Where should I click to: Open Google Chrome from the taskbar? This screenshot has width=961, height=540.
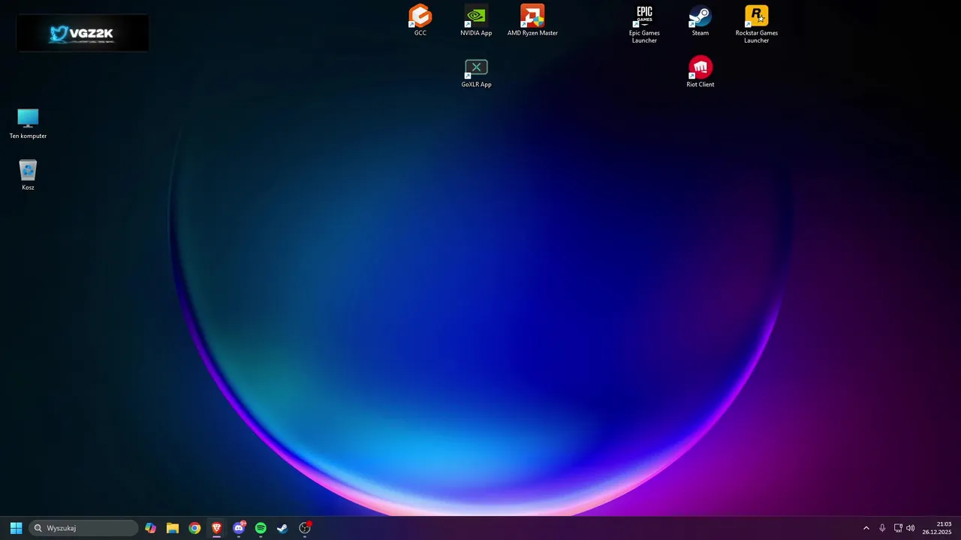(194, 528)
